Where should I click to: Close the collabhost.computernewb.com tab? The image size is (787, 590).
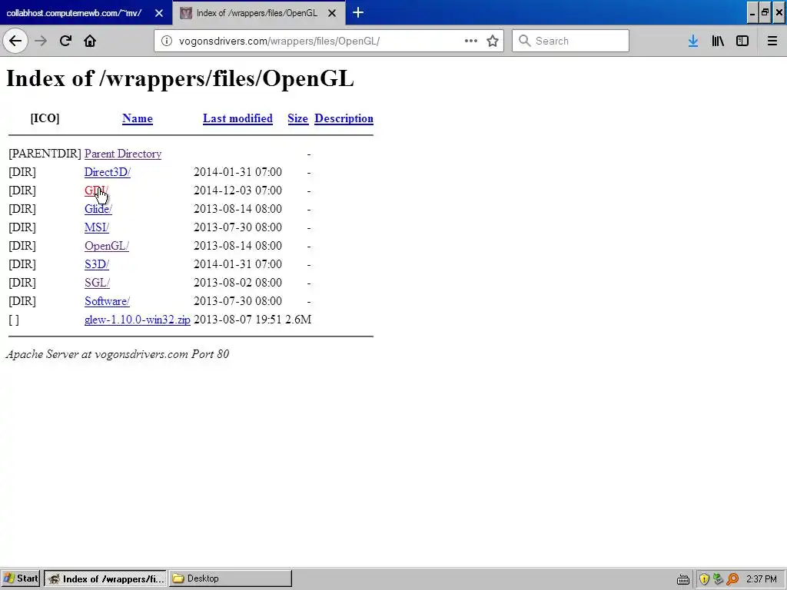[x=158, y=13]
